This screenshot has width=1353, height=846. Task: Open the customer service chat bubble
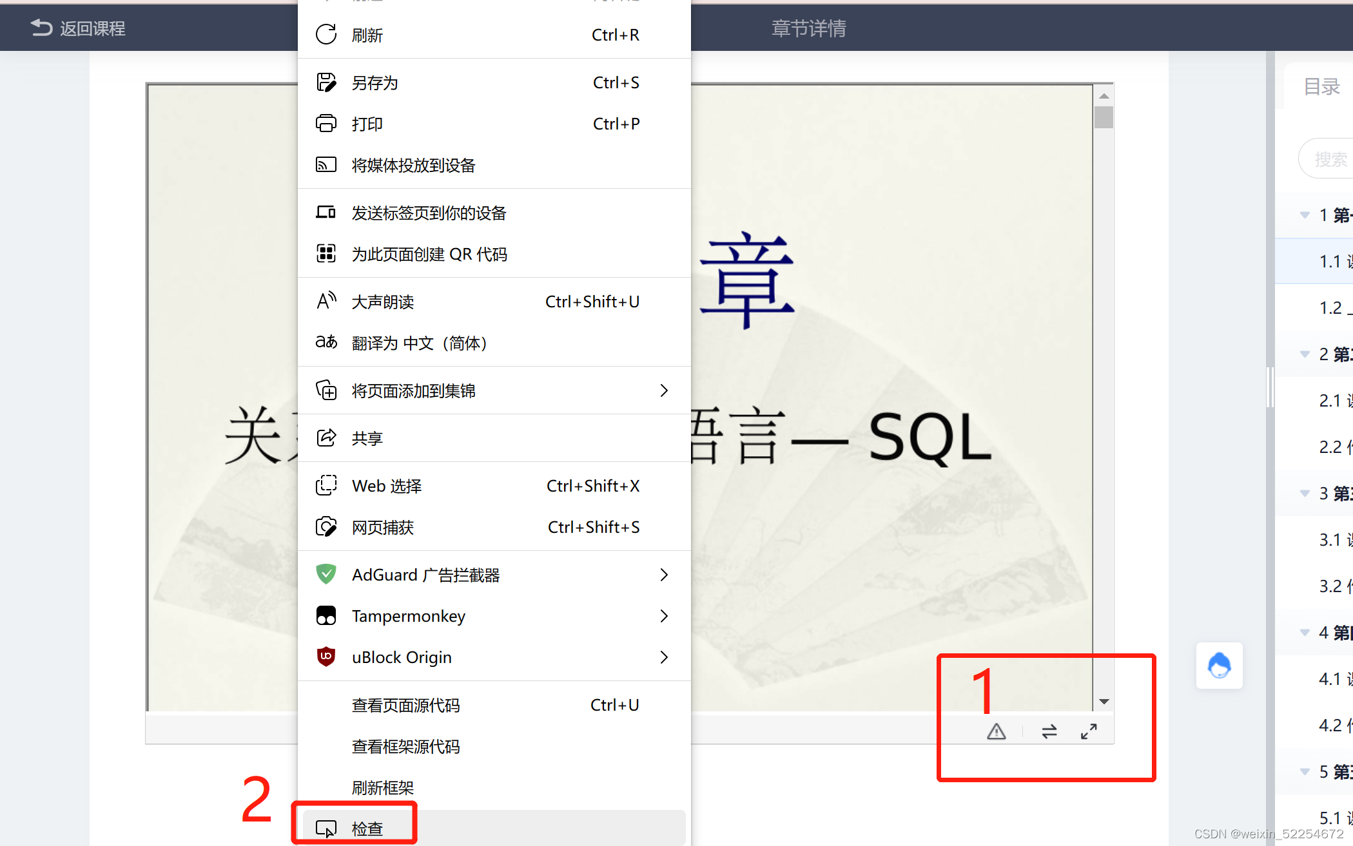1218,666
